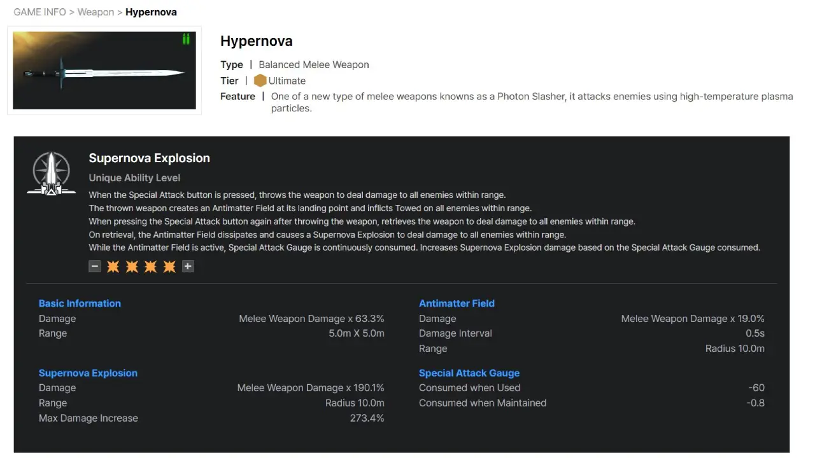Open the Basic Information section
The image size is (815, 458).
pos(80,303)
